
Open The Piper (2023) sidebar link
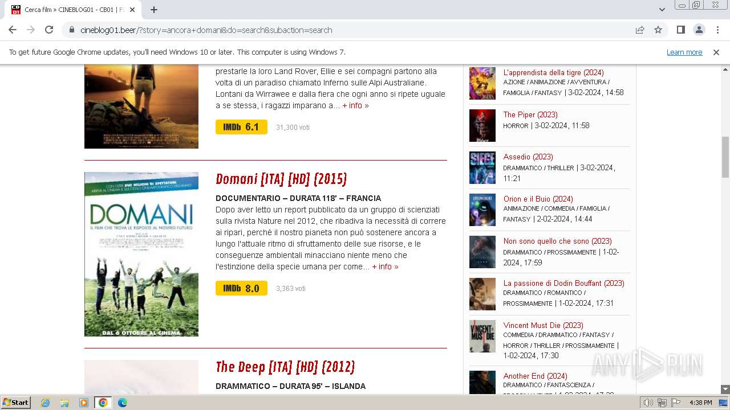point(530,114)
